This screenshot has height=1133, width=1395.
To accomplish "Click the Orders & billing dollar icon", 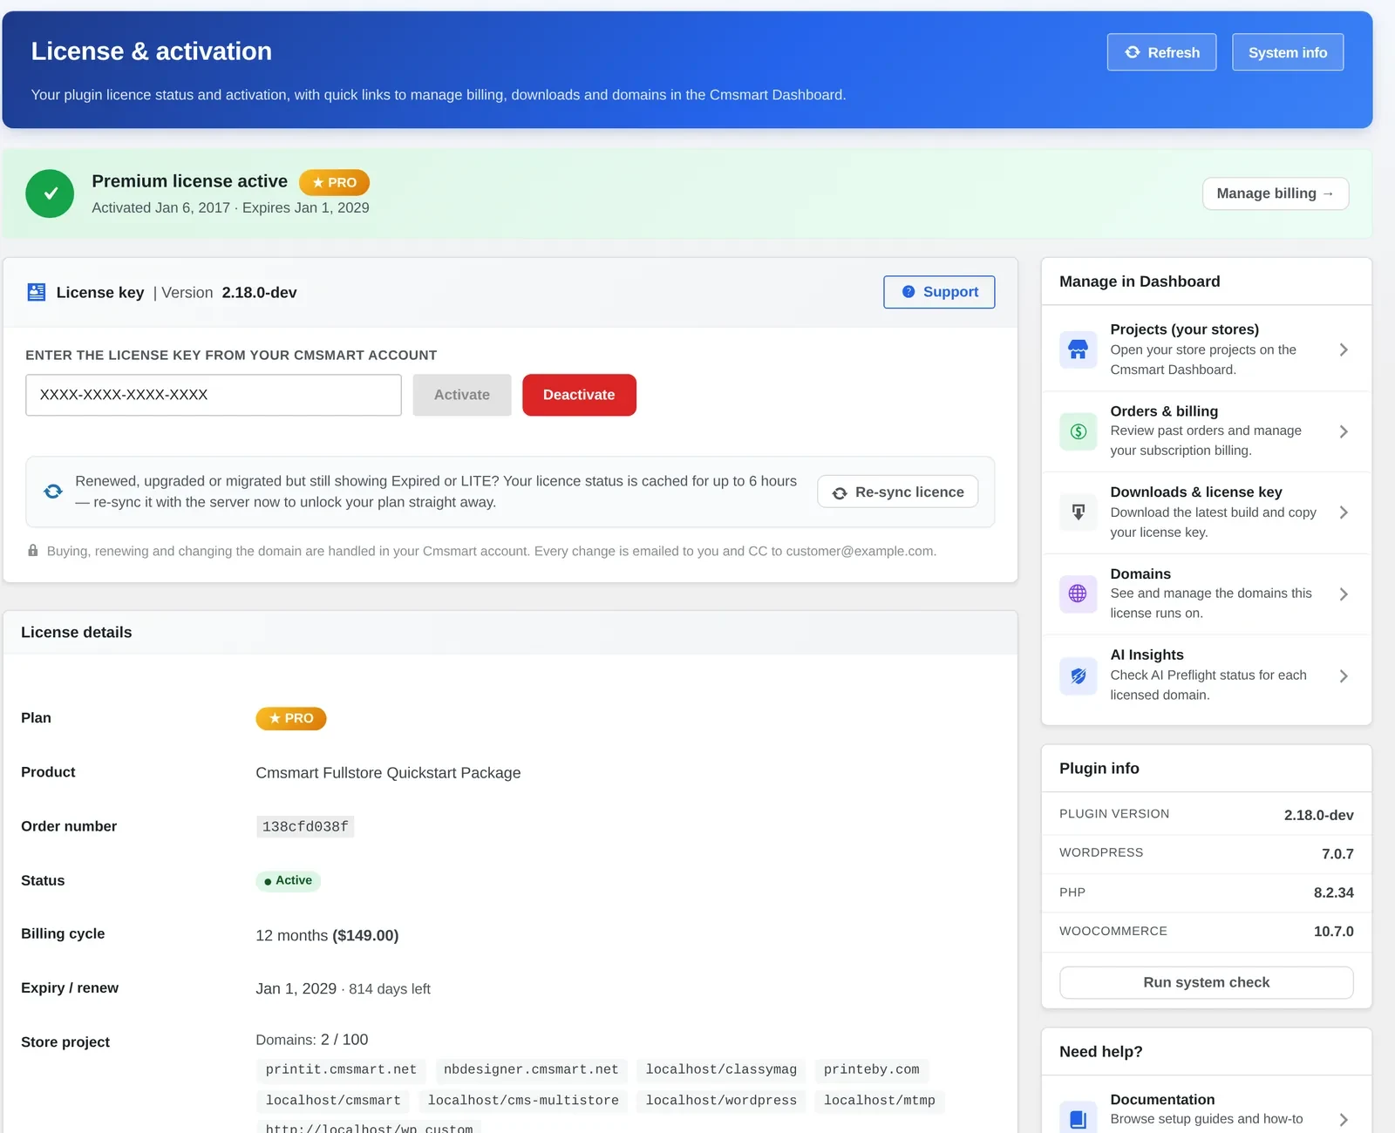I will 1079,431.
